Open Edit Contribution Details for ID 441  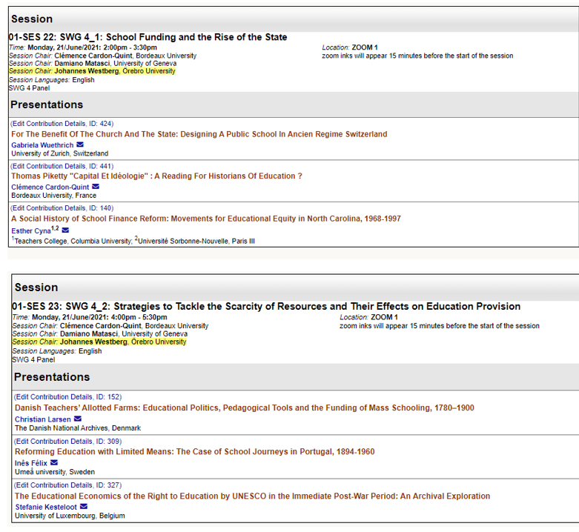coord(62,166)
